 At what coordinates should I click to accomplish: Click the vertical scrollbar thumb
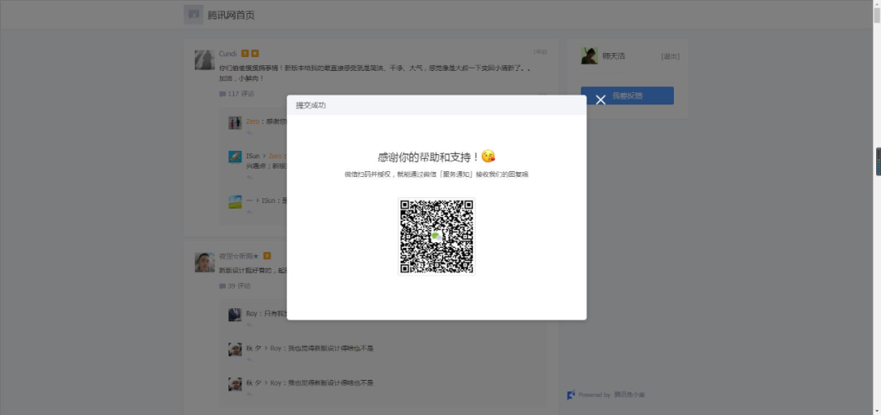pyautogui.click(x=876, y=16)
